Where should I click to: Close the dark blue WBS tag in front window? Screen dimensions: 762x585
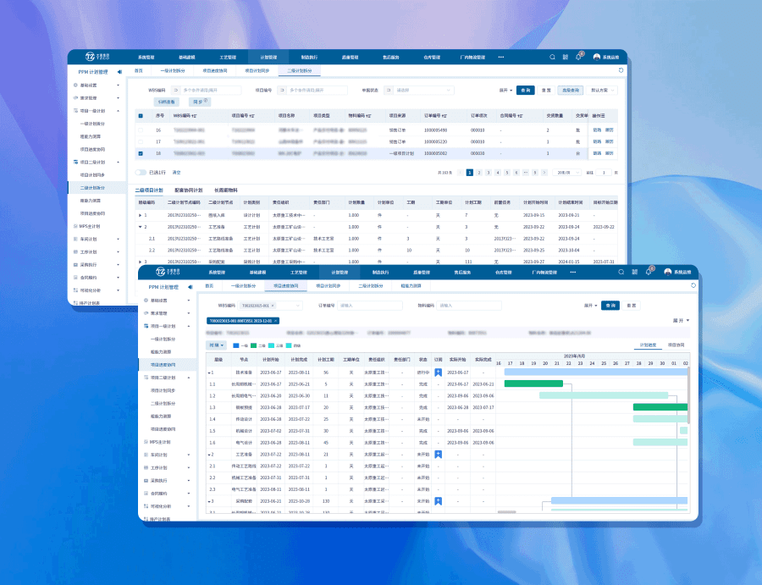[275, 321]
